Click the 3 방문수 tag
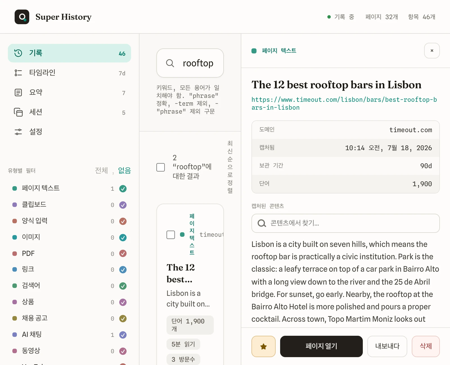450x365 pixels. [x=183, y=359]
